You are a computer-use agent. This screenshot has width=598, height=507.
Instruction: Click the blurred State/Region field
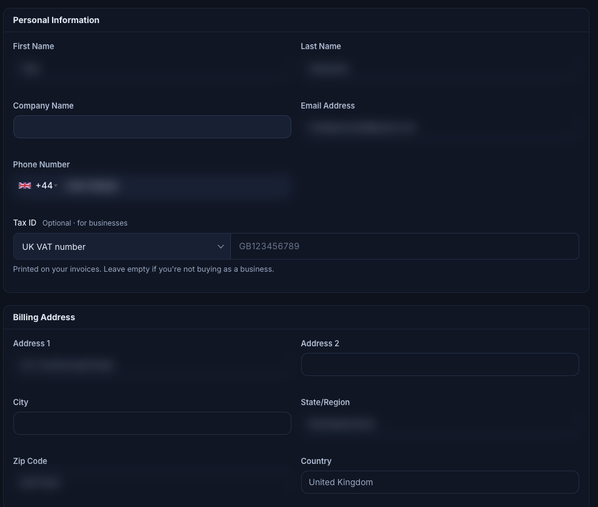coord(440,423)
